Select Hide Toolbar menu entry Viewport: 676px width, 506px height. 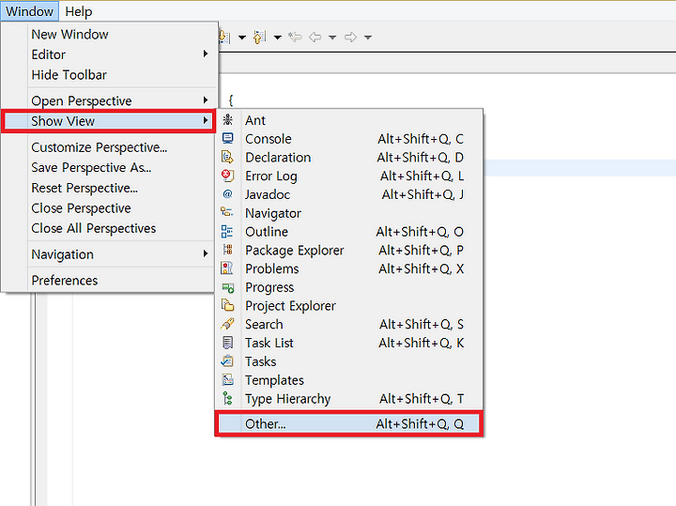click(109, 74)
